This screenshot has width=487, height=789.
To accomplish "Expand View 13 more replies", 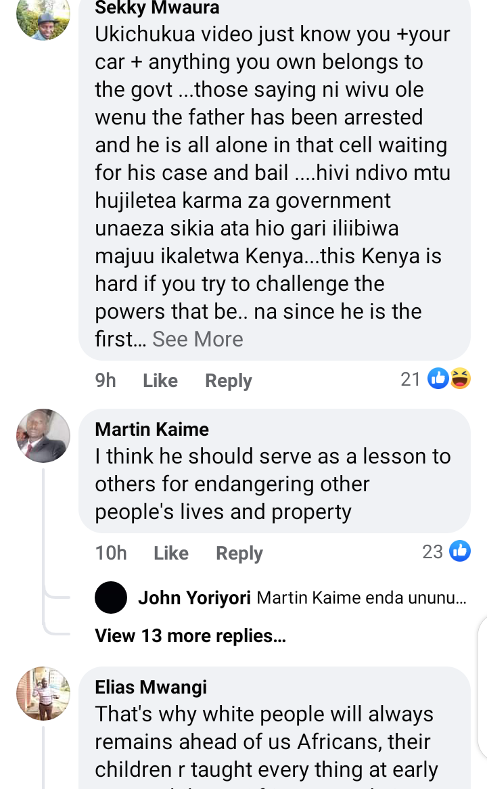I will click(x=190, y=635).
